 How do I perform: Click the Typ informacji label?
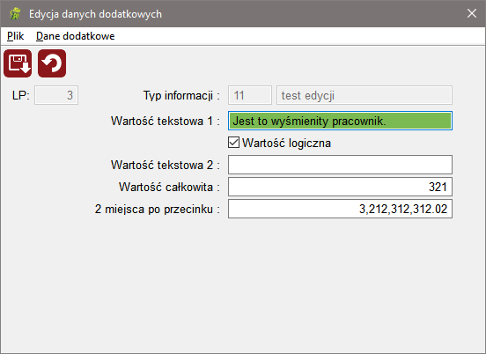click(x=181, y=95)
